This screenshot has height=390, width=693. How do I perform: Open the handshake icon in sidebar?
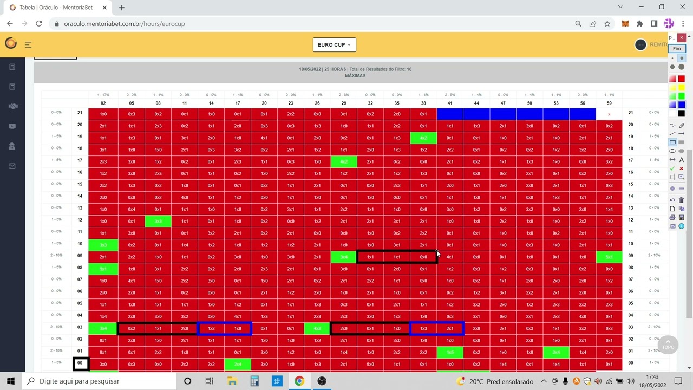[12, 106]
